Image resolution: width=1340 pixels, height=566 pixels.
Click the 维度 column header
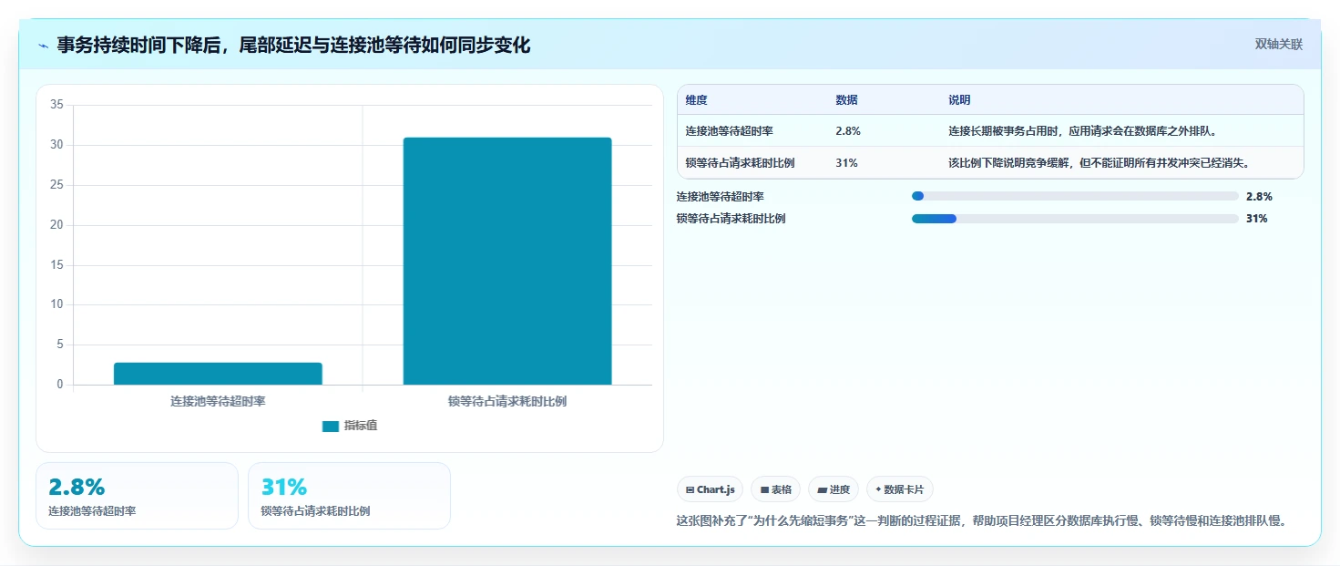[697, 100]
